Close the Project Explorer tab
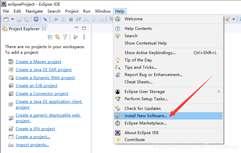The image size is (241, 153). pyautogui.click(x=44, y=28)
